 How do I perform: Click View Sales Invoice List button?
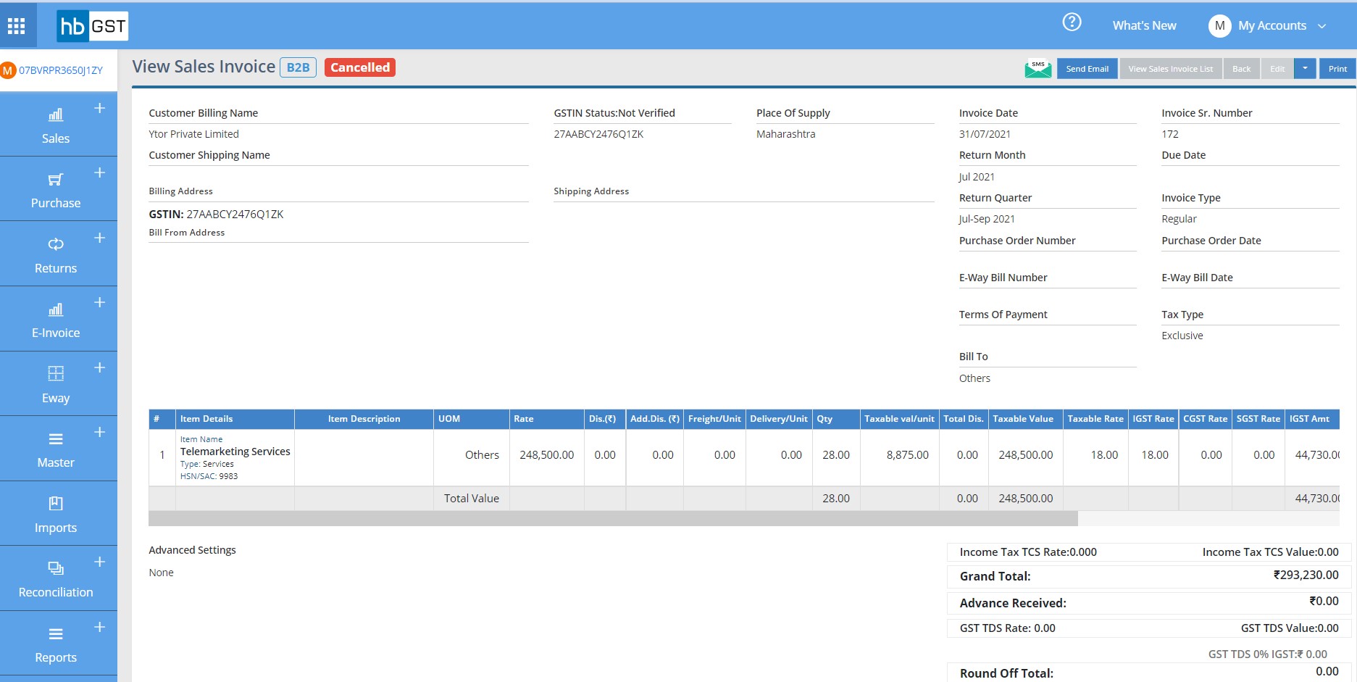(1170, 69)
